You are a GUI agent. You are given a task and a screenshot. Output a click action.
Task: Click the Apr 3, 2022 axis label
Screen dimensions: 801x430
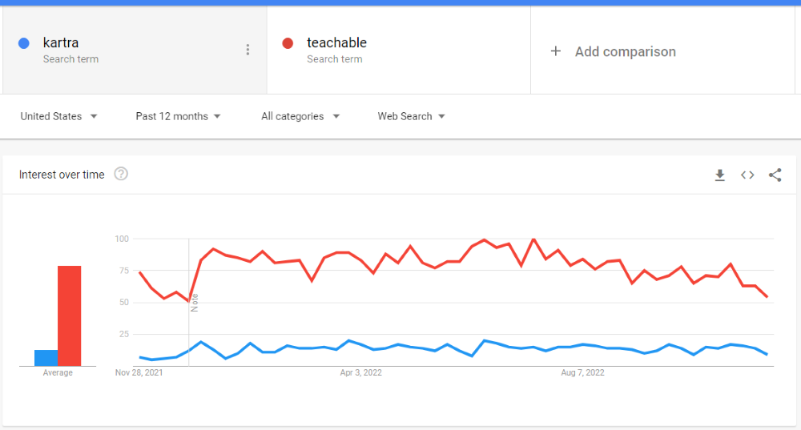(x=360, y=373)
